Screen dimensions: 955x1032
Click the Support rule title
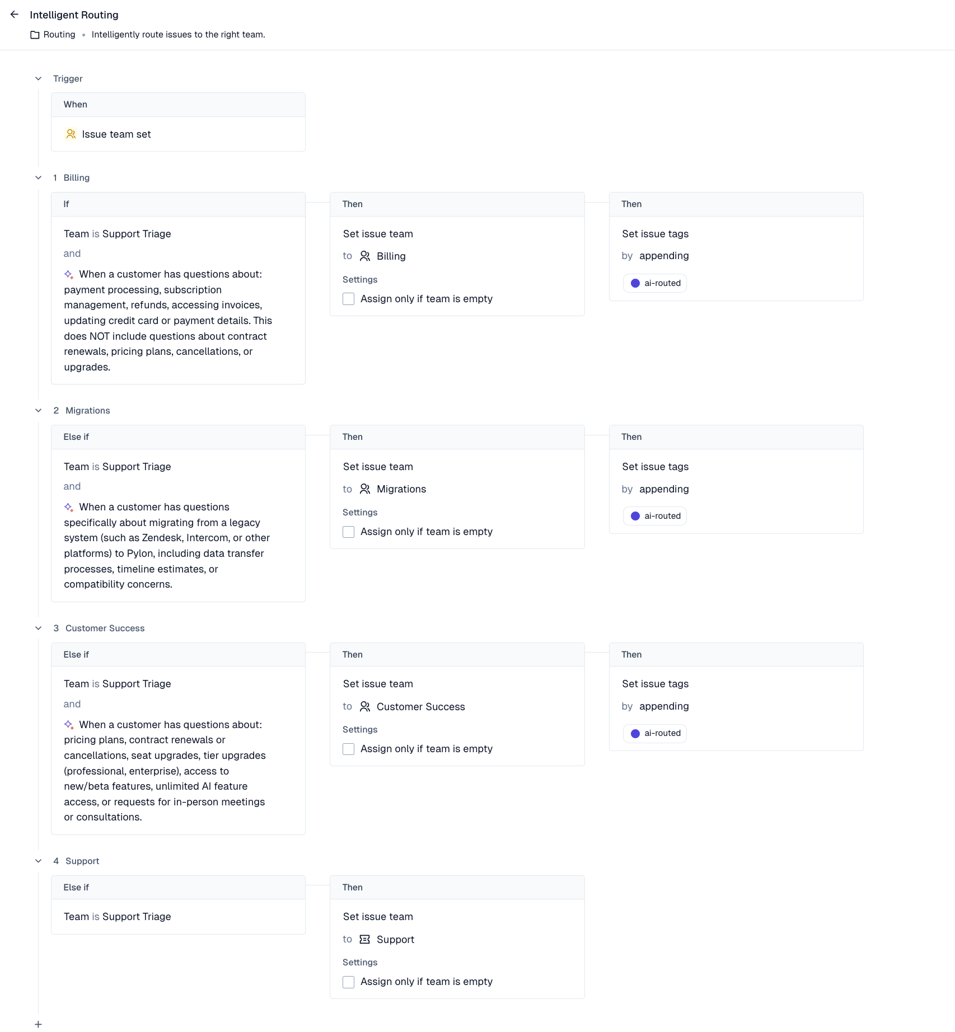(82, 861)
